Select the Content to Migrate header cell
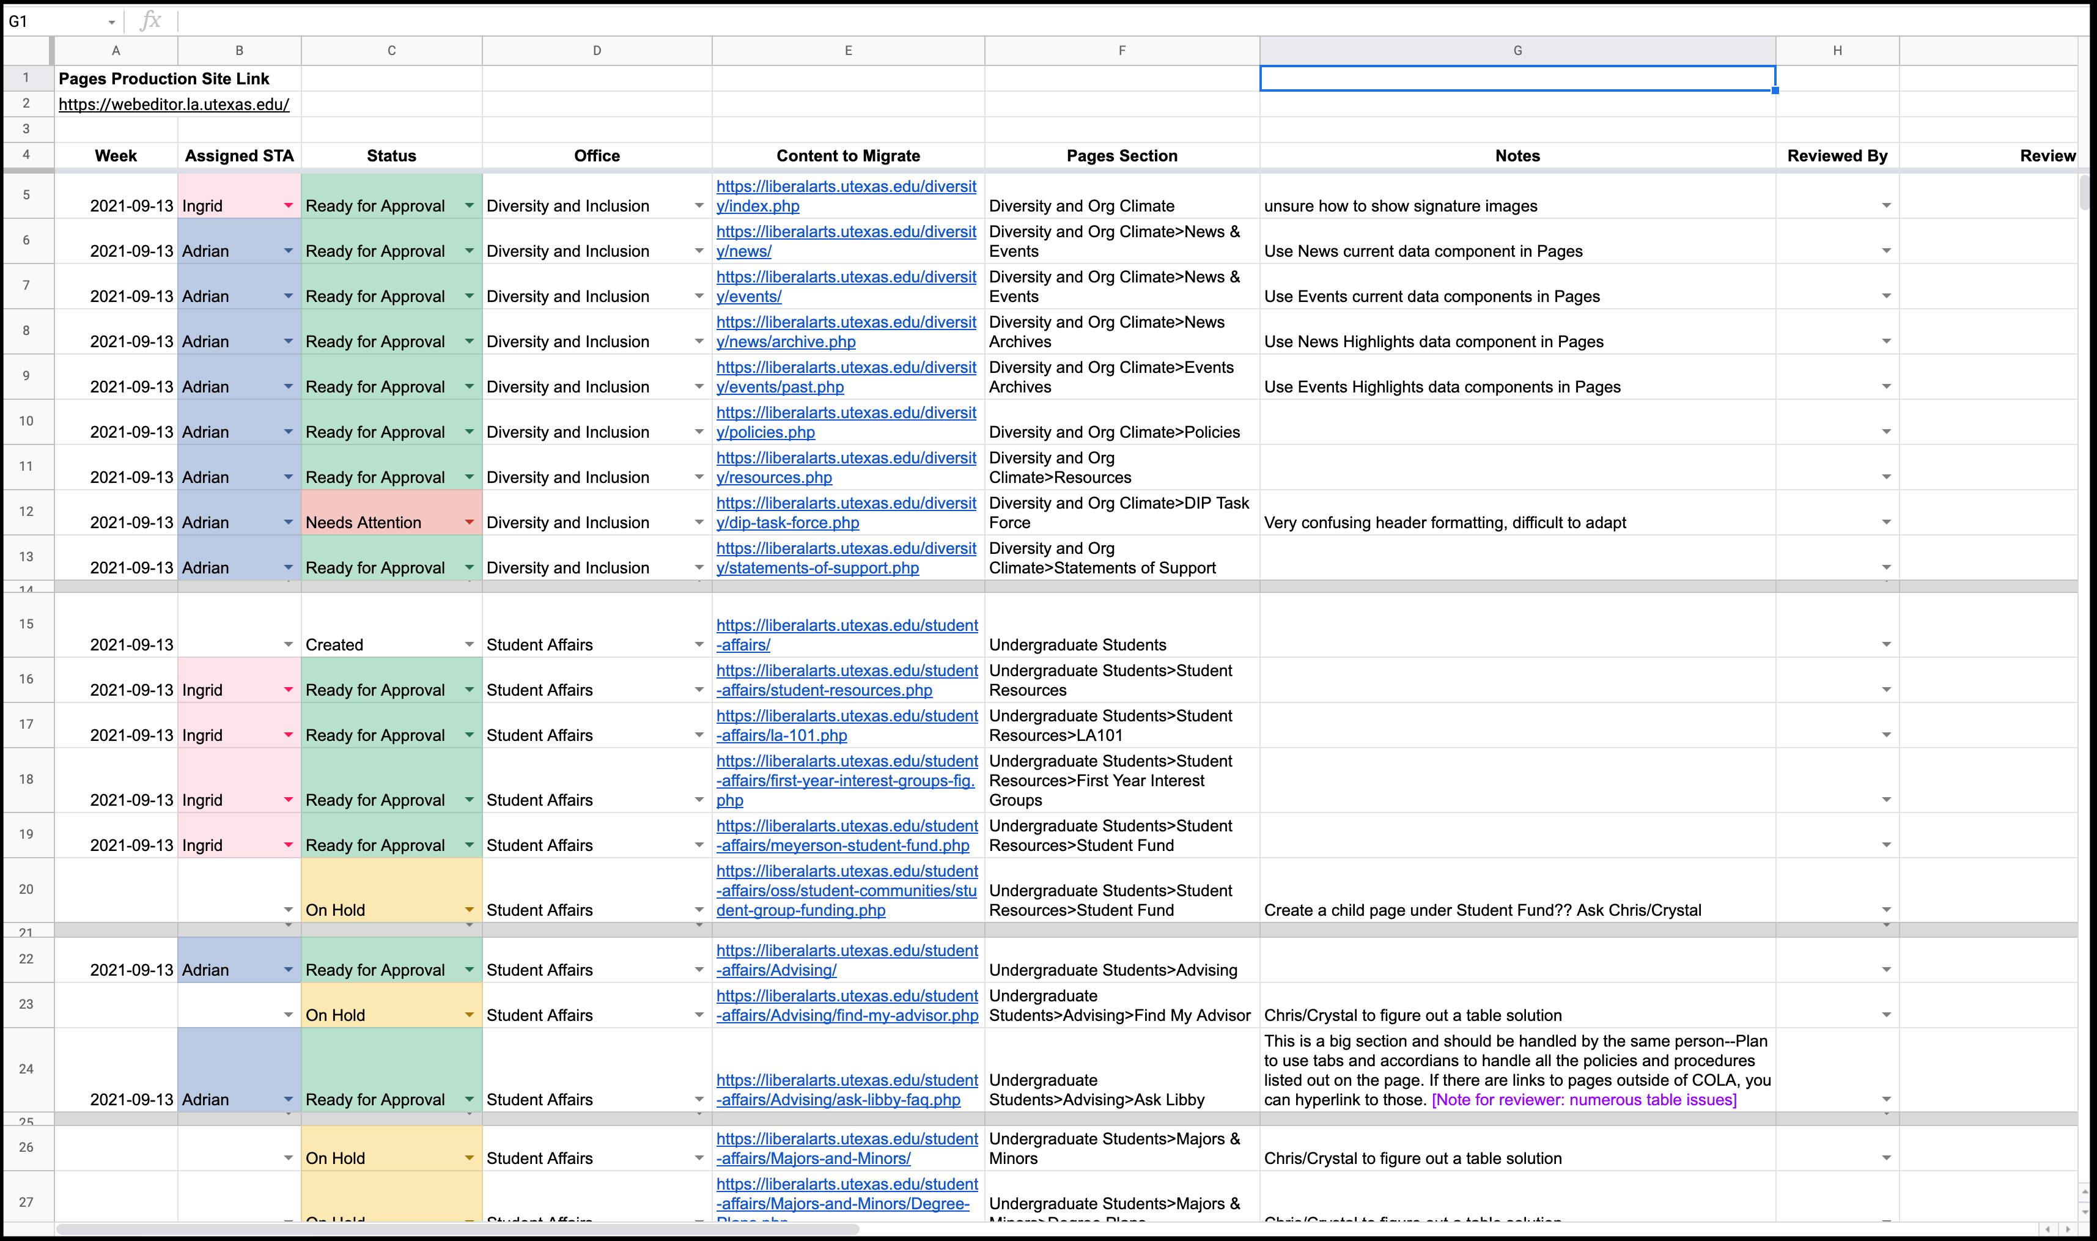This screenshot has height=1241, width=2097. coord(848,155)
